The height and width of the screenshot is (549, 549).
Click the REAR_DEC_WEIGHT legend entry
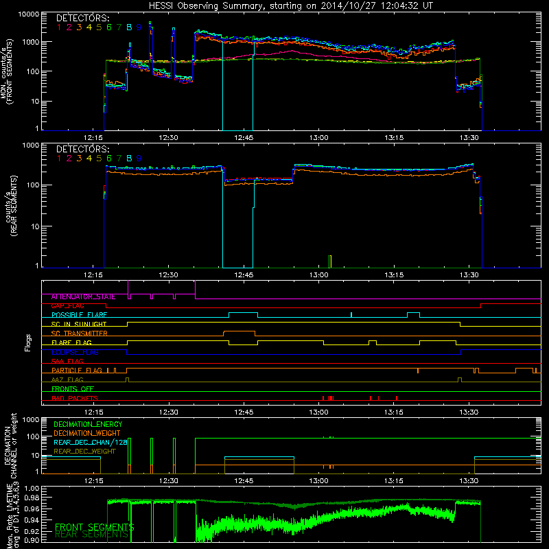click(x=84, y=452)
